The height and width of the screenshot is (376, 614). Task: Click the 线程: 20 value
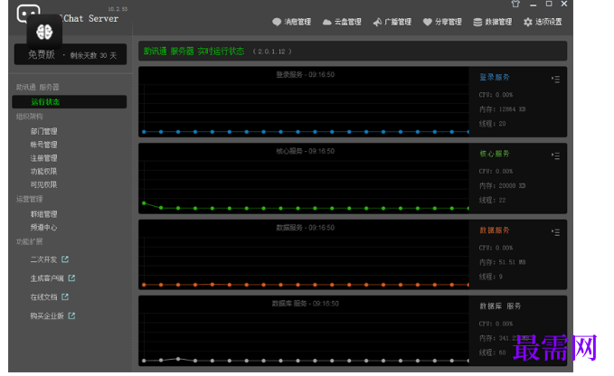click(x=493, y=124)
